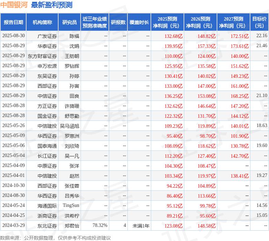
Task: Select the 2025预测净利润 column header
Action: (x=167, y=22)
